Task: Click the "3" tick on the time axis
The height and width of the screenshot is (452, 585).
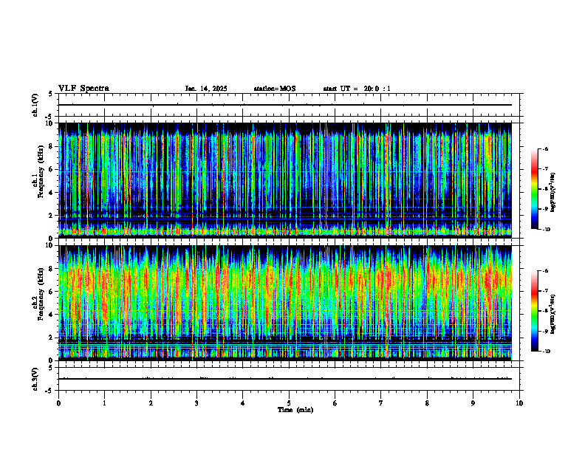Action: tap(196, 403)
